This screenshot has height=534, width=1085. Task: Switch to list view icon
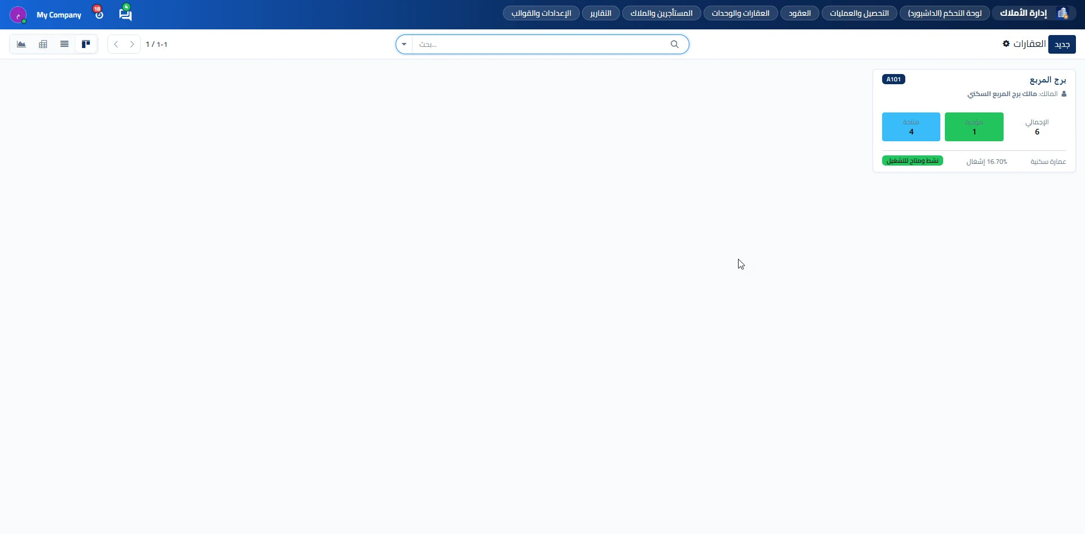[64, 44]
